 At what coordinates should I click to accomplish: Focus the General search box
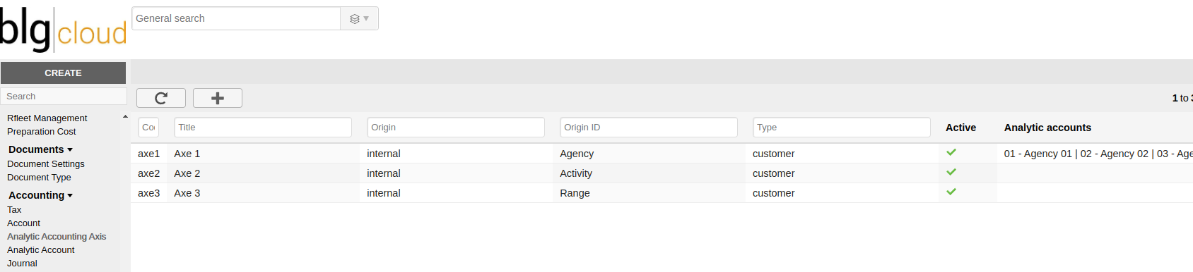tap(236, 18)
